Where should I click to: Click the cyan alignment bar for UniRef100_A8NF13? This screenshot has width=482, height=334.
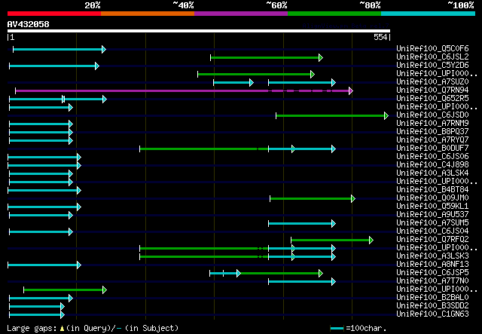click(x=44, y=265)
